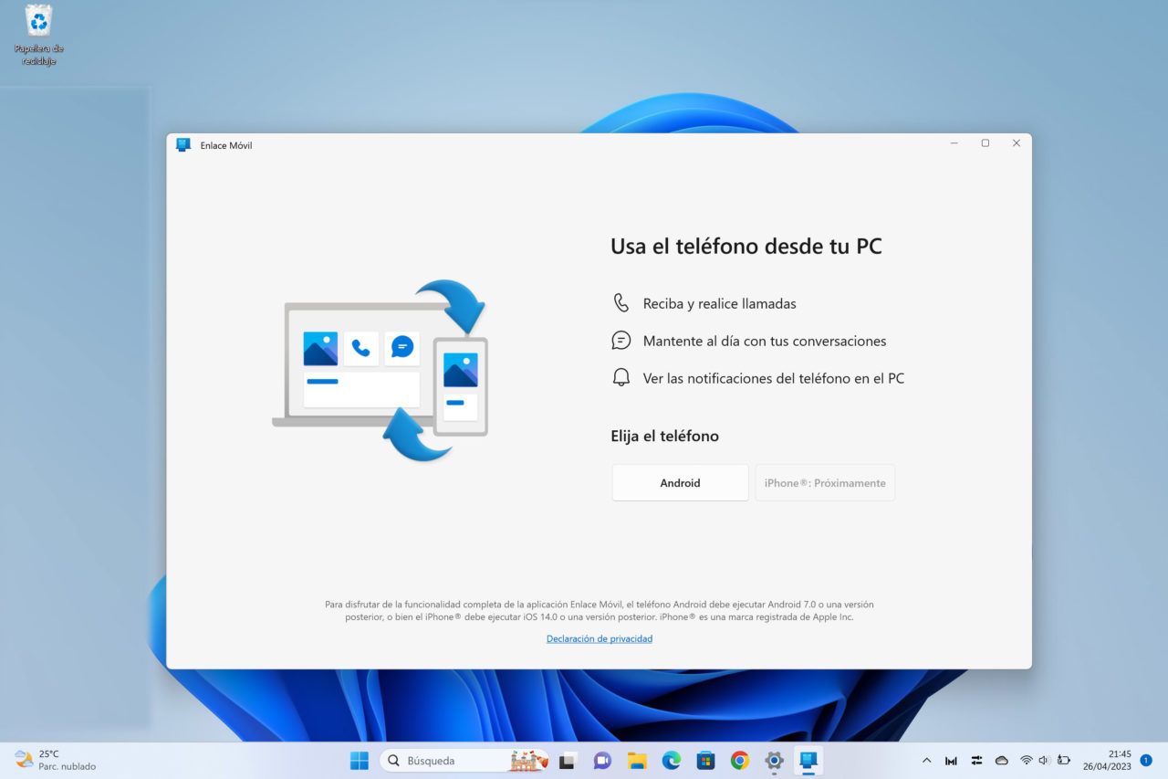Image resolution: width=1168 pixels, height=779 pixels.
Task: Close the Enlace Móvil window
Action: pyautogui.click(x=1017, y=143)
